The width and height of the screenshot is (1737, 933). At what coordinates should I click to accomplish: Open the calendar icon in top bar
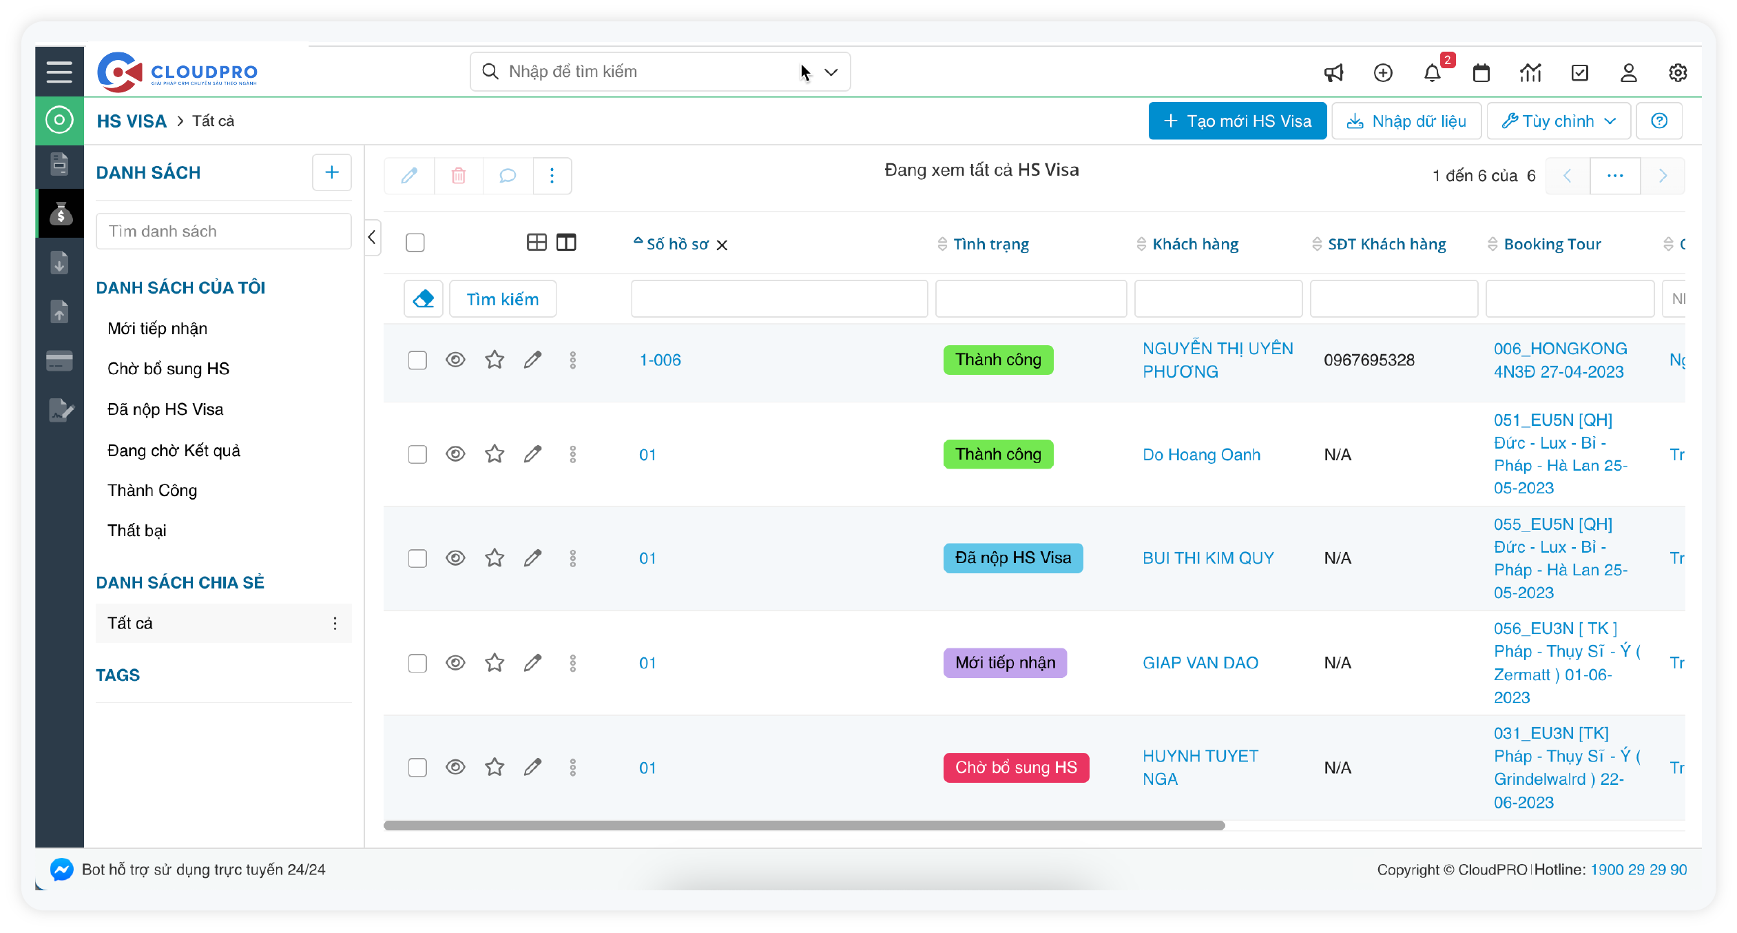pos(1481,72)
